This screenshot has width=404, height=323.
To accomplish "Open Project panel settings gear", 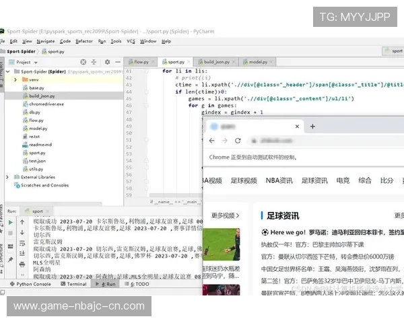I will tap(108, 62).
